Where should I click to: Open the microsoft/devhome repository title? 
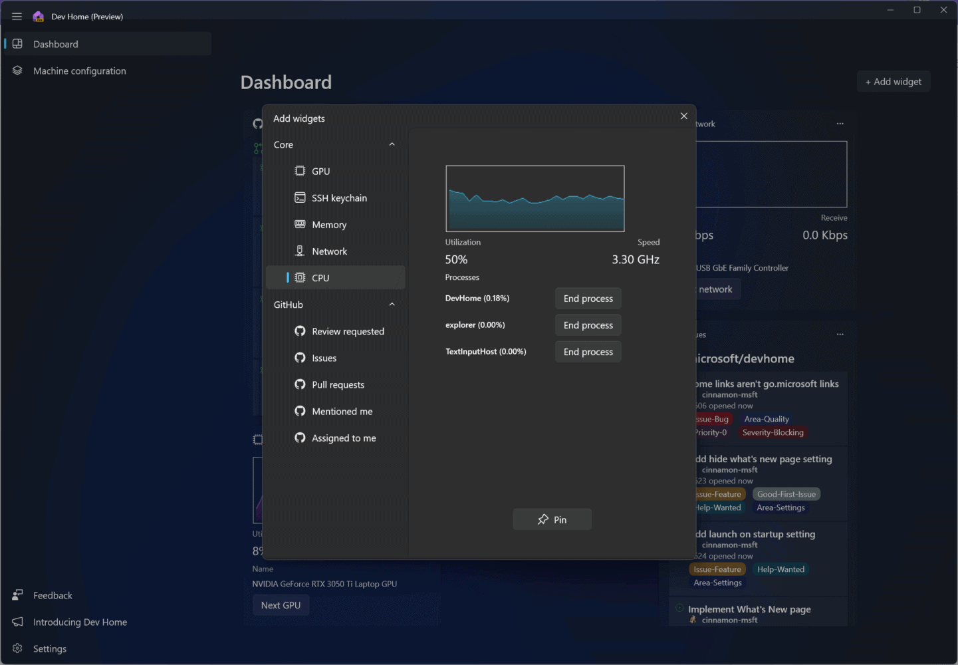click(745, 358)
